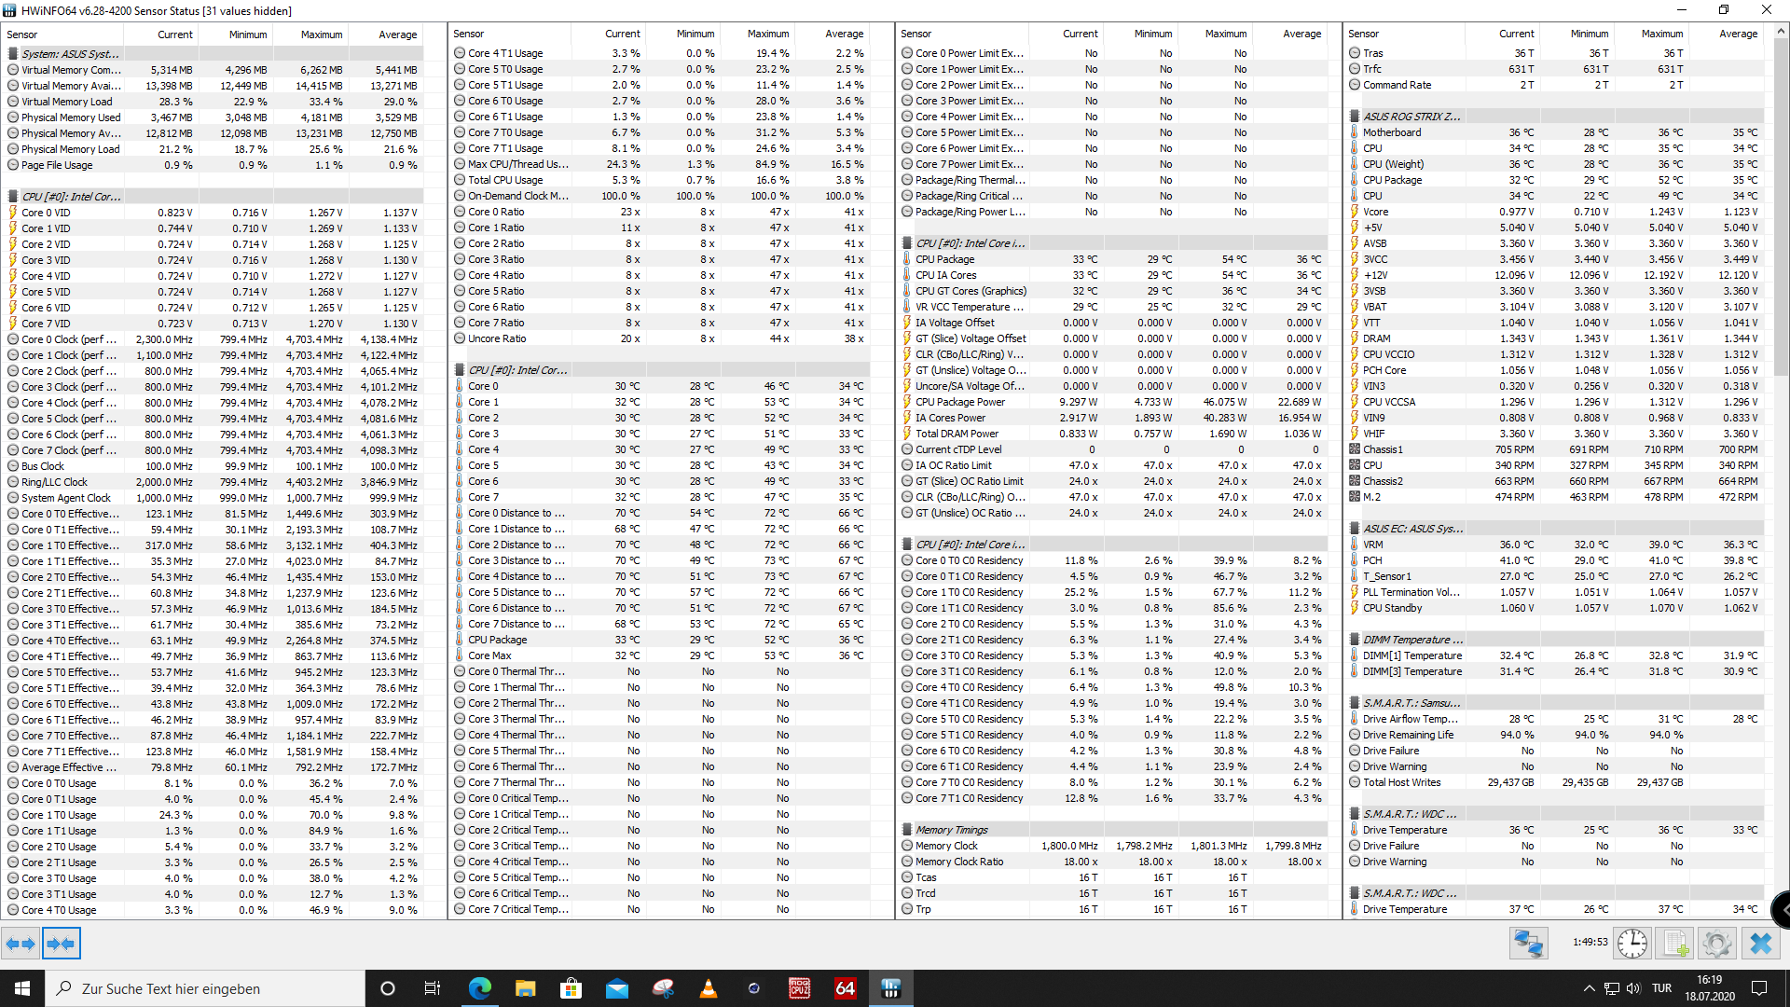This screenshot has width=1790, height=1007.
Task: Select Total CPU Usage row
Action: point(662,180)
